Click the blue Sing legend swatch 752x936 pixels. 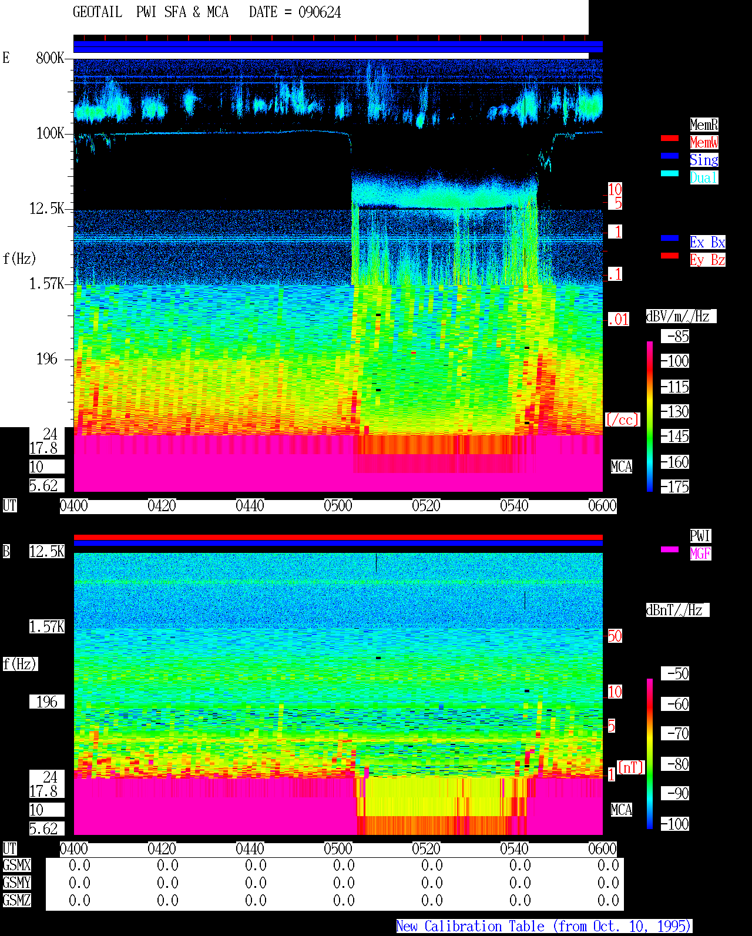(x=670, y=156)
